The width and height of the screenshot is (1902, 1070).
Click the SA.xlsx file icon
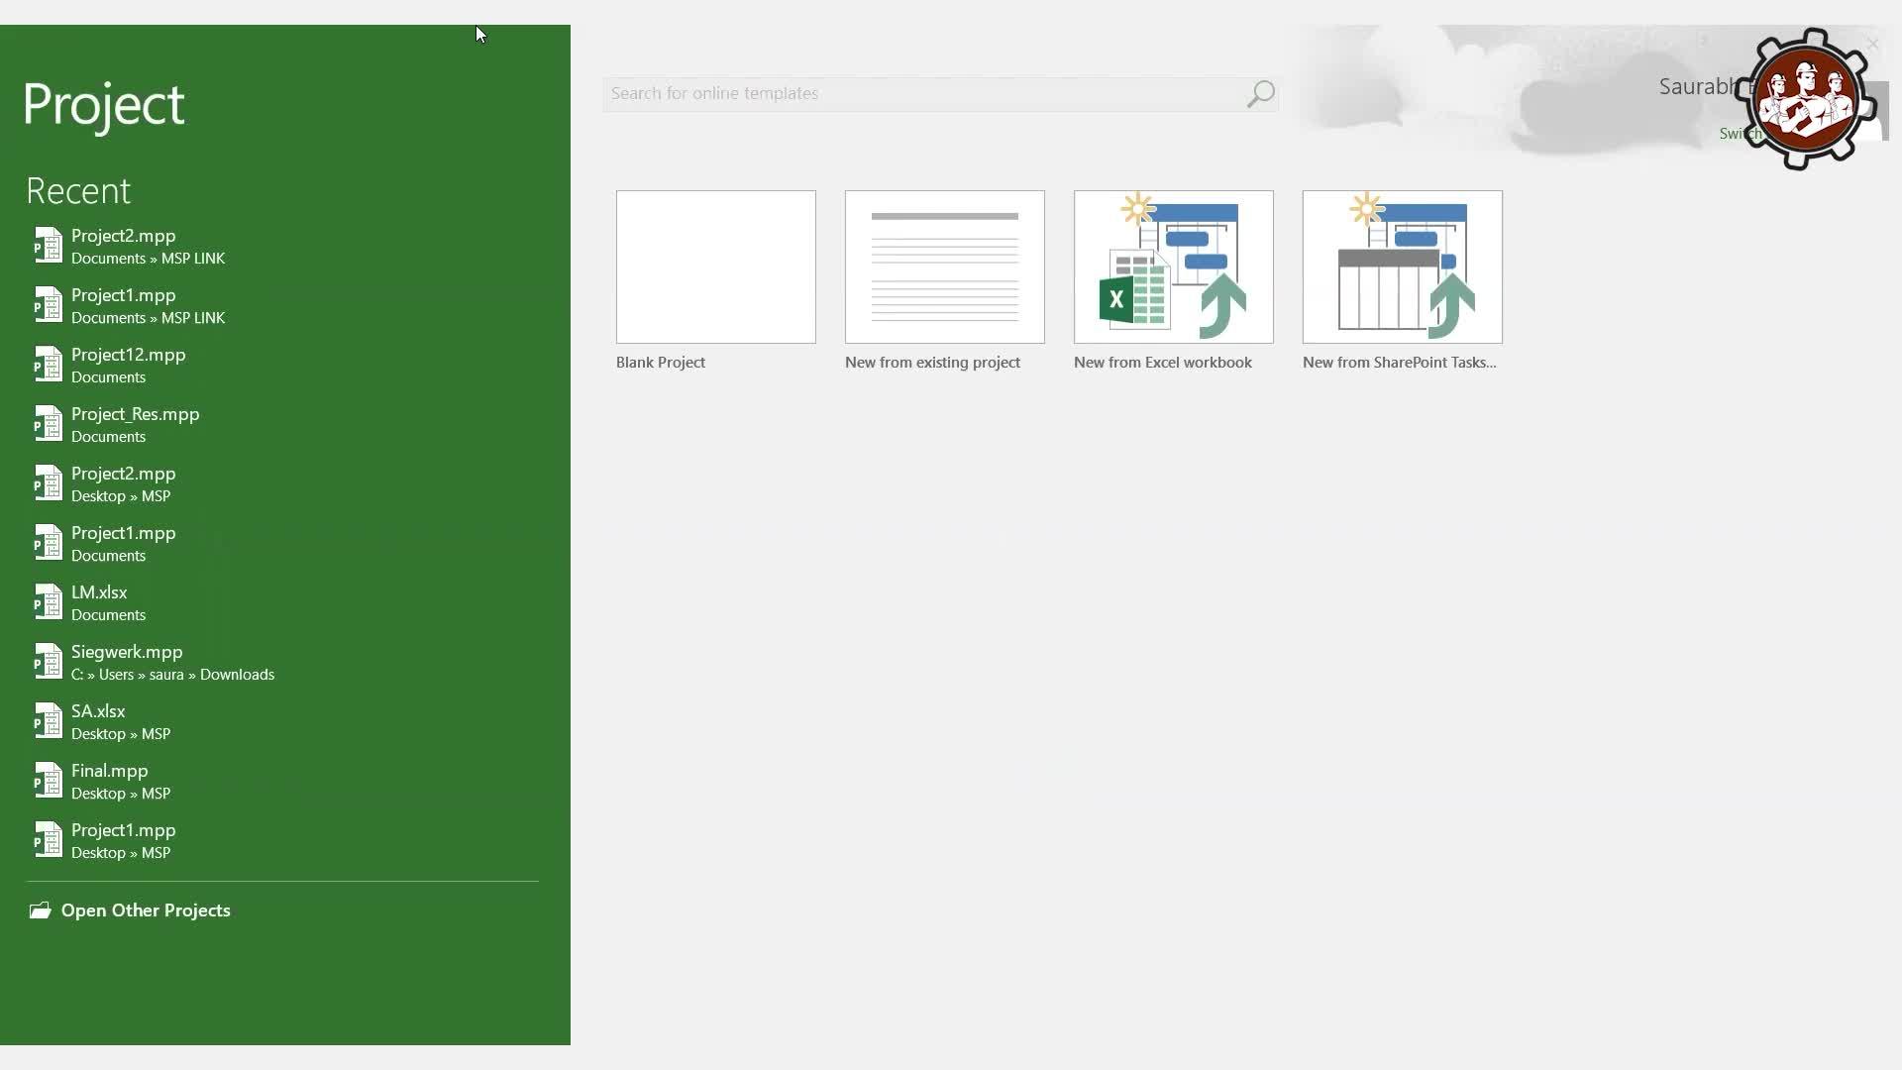click(48, 721)
